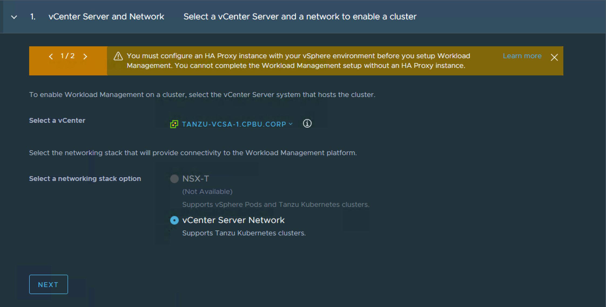606x307 pixels.
Task: Click the 'vCenter Server and Network' step title
Action: click(x=106, y=17)
